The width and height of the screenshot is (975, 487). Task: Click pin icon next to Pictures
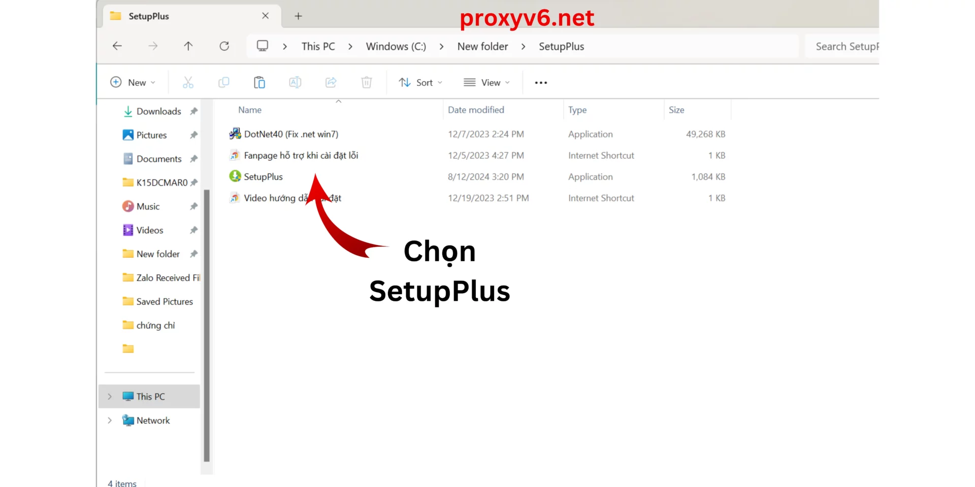tap(193, 135)
